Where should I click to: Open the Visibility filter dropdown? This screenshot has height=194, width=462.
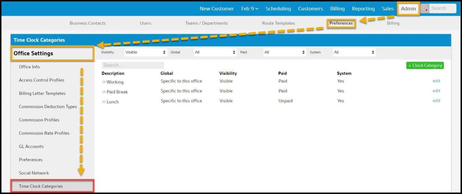(x=145, y=52)
